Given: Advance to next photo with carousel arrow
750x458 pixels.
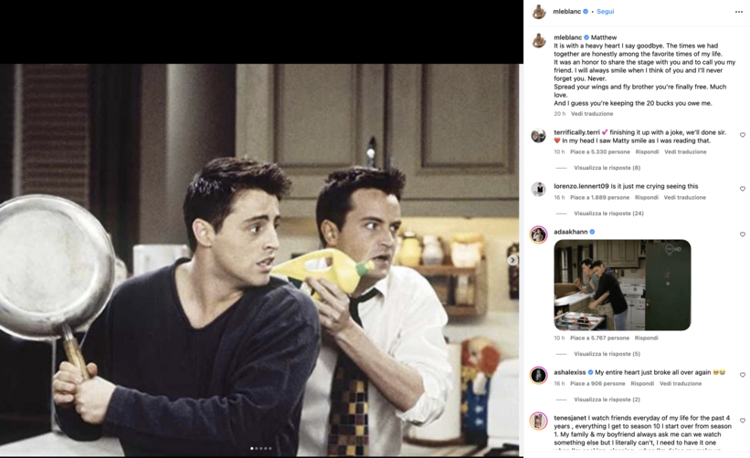Looking at the screenshot, I should [x=512, y=260].
